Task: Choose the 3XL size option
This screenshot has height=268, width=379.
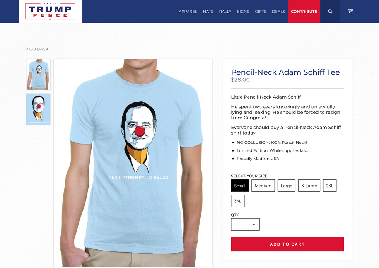Action: pyautogui.click(x=237, y=201)
